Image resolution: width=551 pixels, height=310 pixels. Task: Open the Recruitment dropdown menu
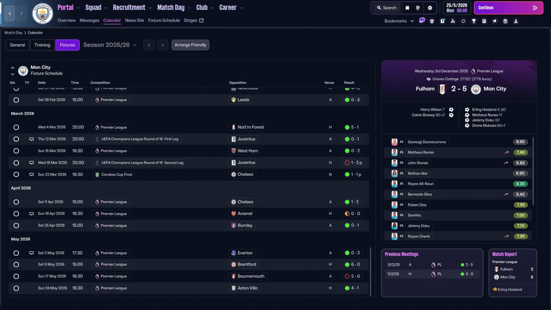pyautogui.click(x=133, y=7)
